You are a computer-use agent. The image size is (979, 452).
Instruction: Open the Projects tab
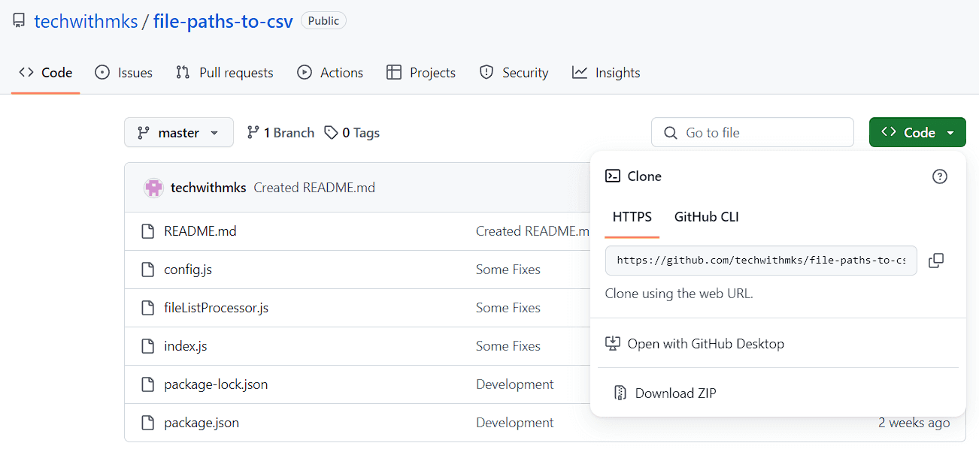[x=421, y=73]
